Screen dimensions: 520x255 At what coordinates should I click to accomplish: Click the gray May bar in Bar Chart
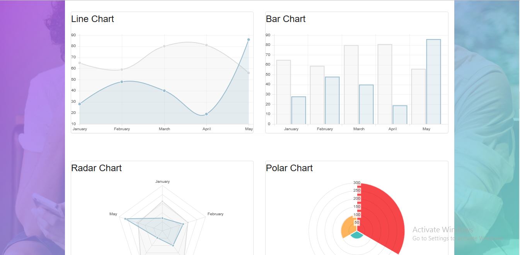(x=418, y=97)
